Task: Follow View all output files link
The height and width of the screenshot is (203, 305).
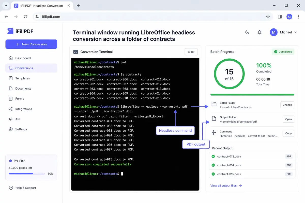Action: click(x=226, y=186)
